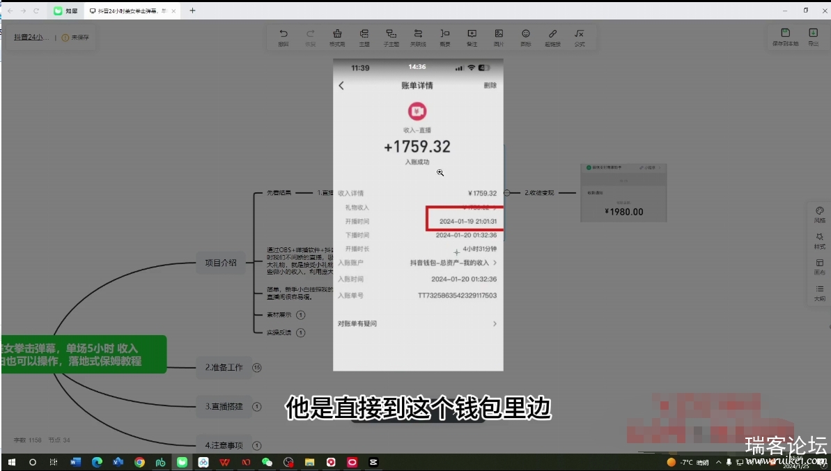This screenshot has height=471, width=831.
Task: Open the format (样式) side panel
Action: [819, 241]
